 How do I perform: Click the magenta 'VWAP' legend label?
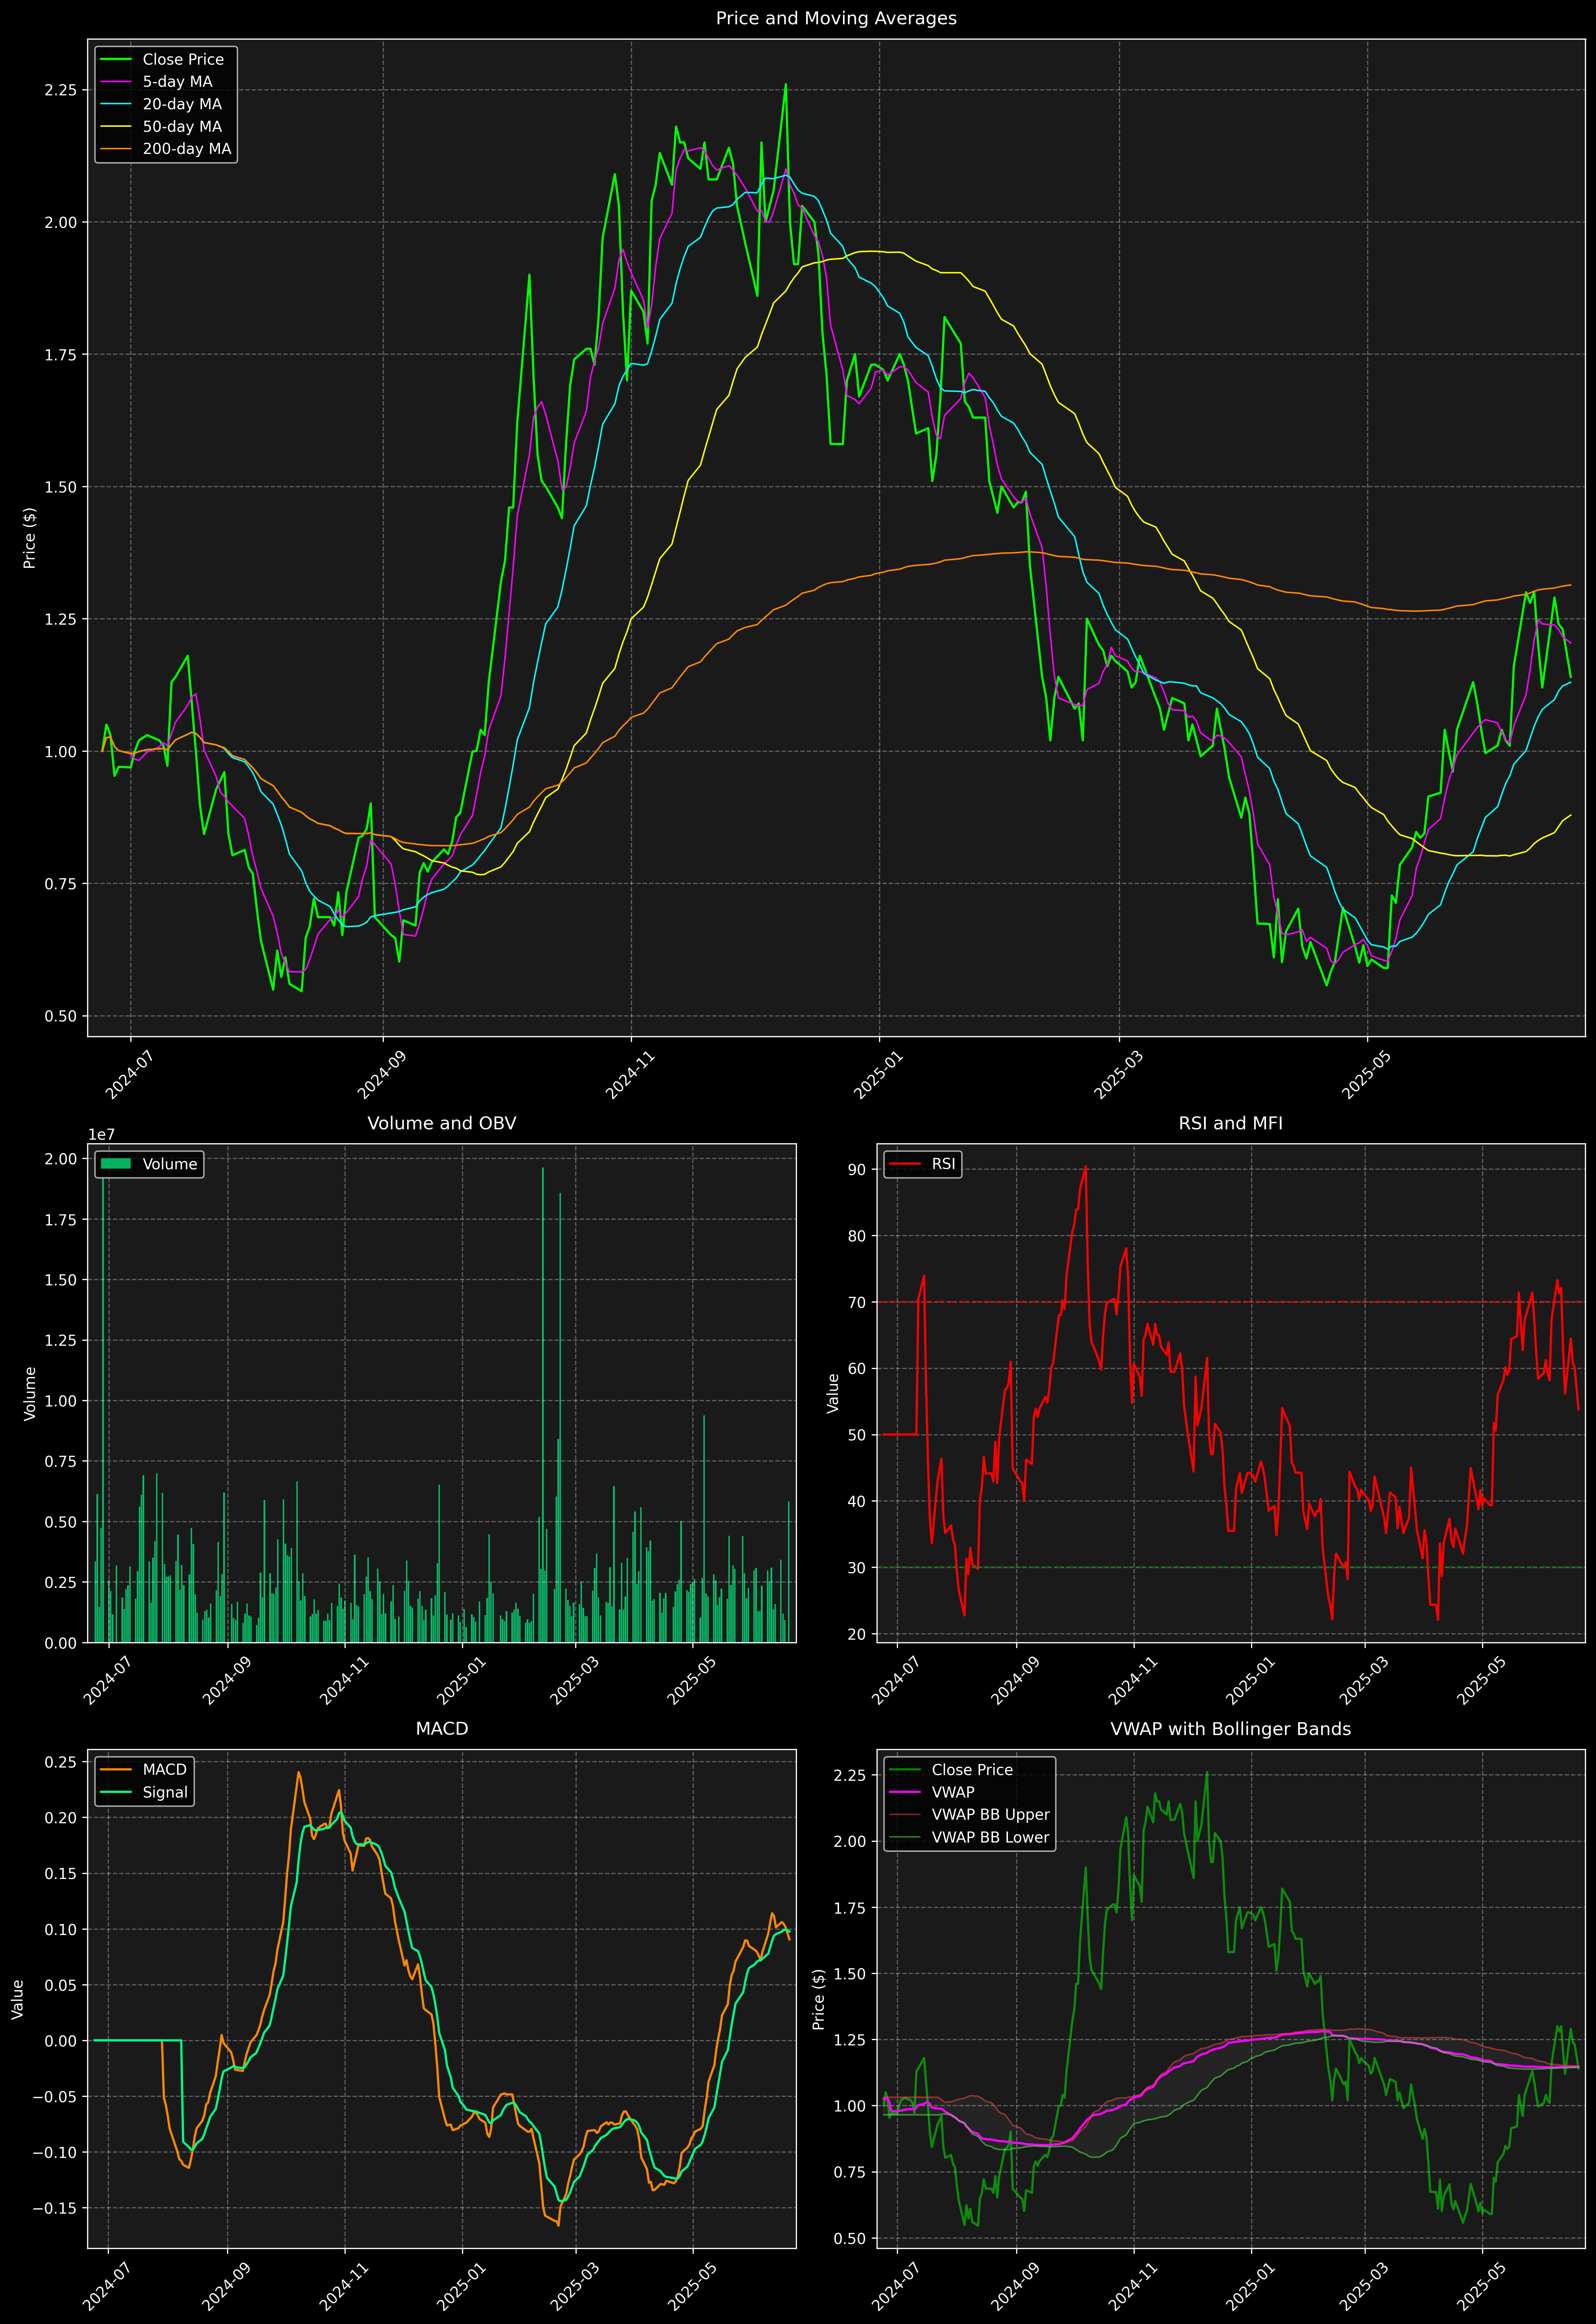(x=953, y=1792)
